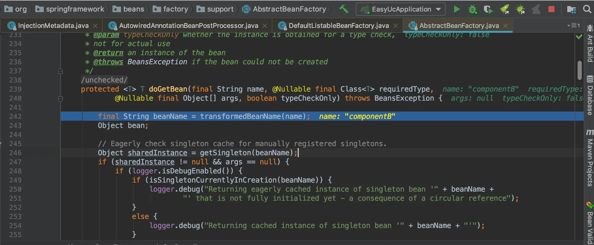Close the AbstractBeanFactory.java tab

click(x=506, y=26)
